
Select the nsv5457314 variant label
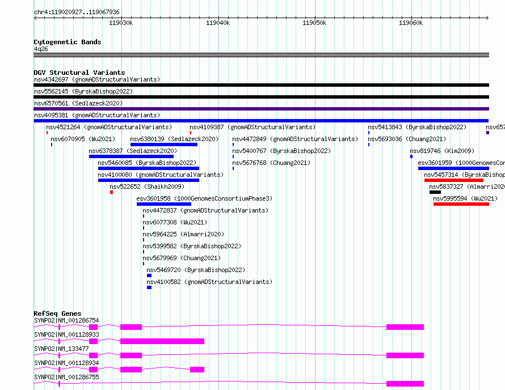(x=464, y=175)
